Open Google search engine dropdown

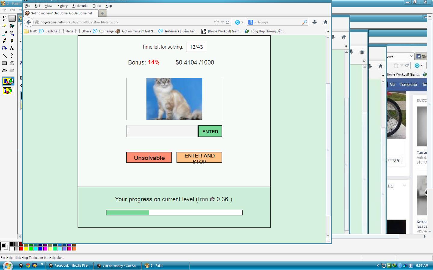[255, 22]
